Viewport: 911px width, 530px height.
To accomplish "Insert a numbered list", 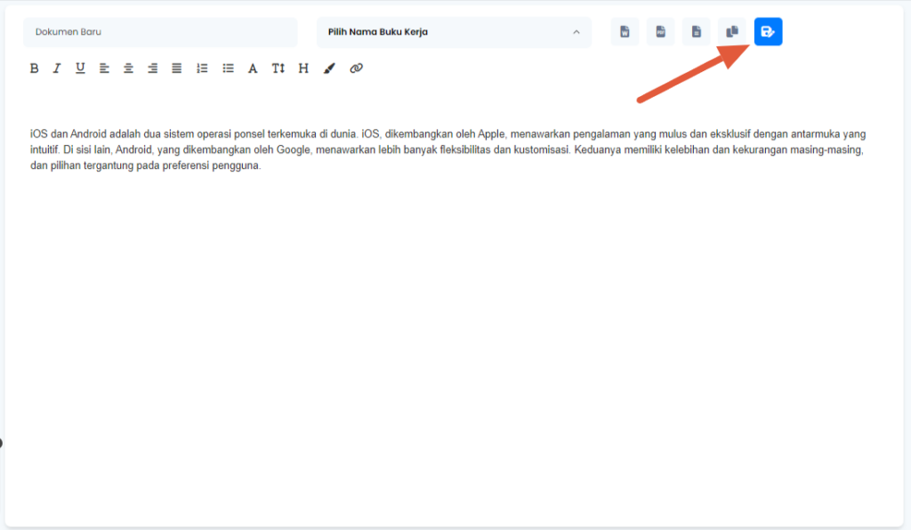I will (x=202, y=68).
